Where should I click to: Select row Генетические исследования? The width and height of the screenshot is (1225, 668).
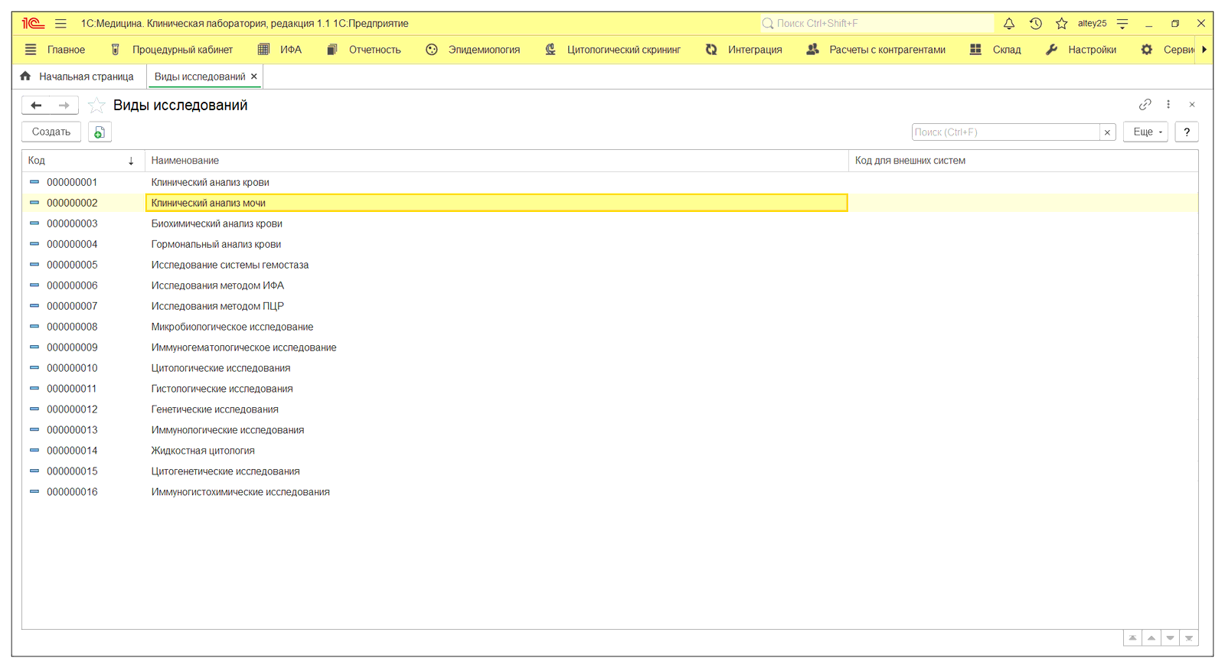click(x=609, y=409)
